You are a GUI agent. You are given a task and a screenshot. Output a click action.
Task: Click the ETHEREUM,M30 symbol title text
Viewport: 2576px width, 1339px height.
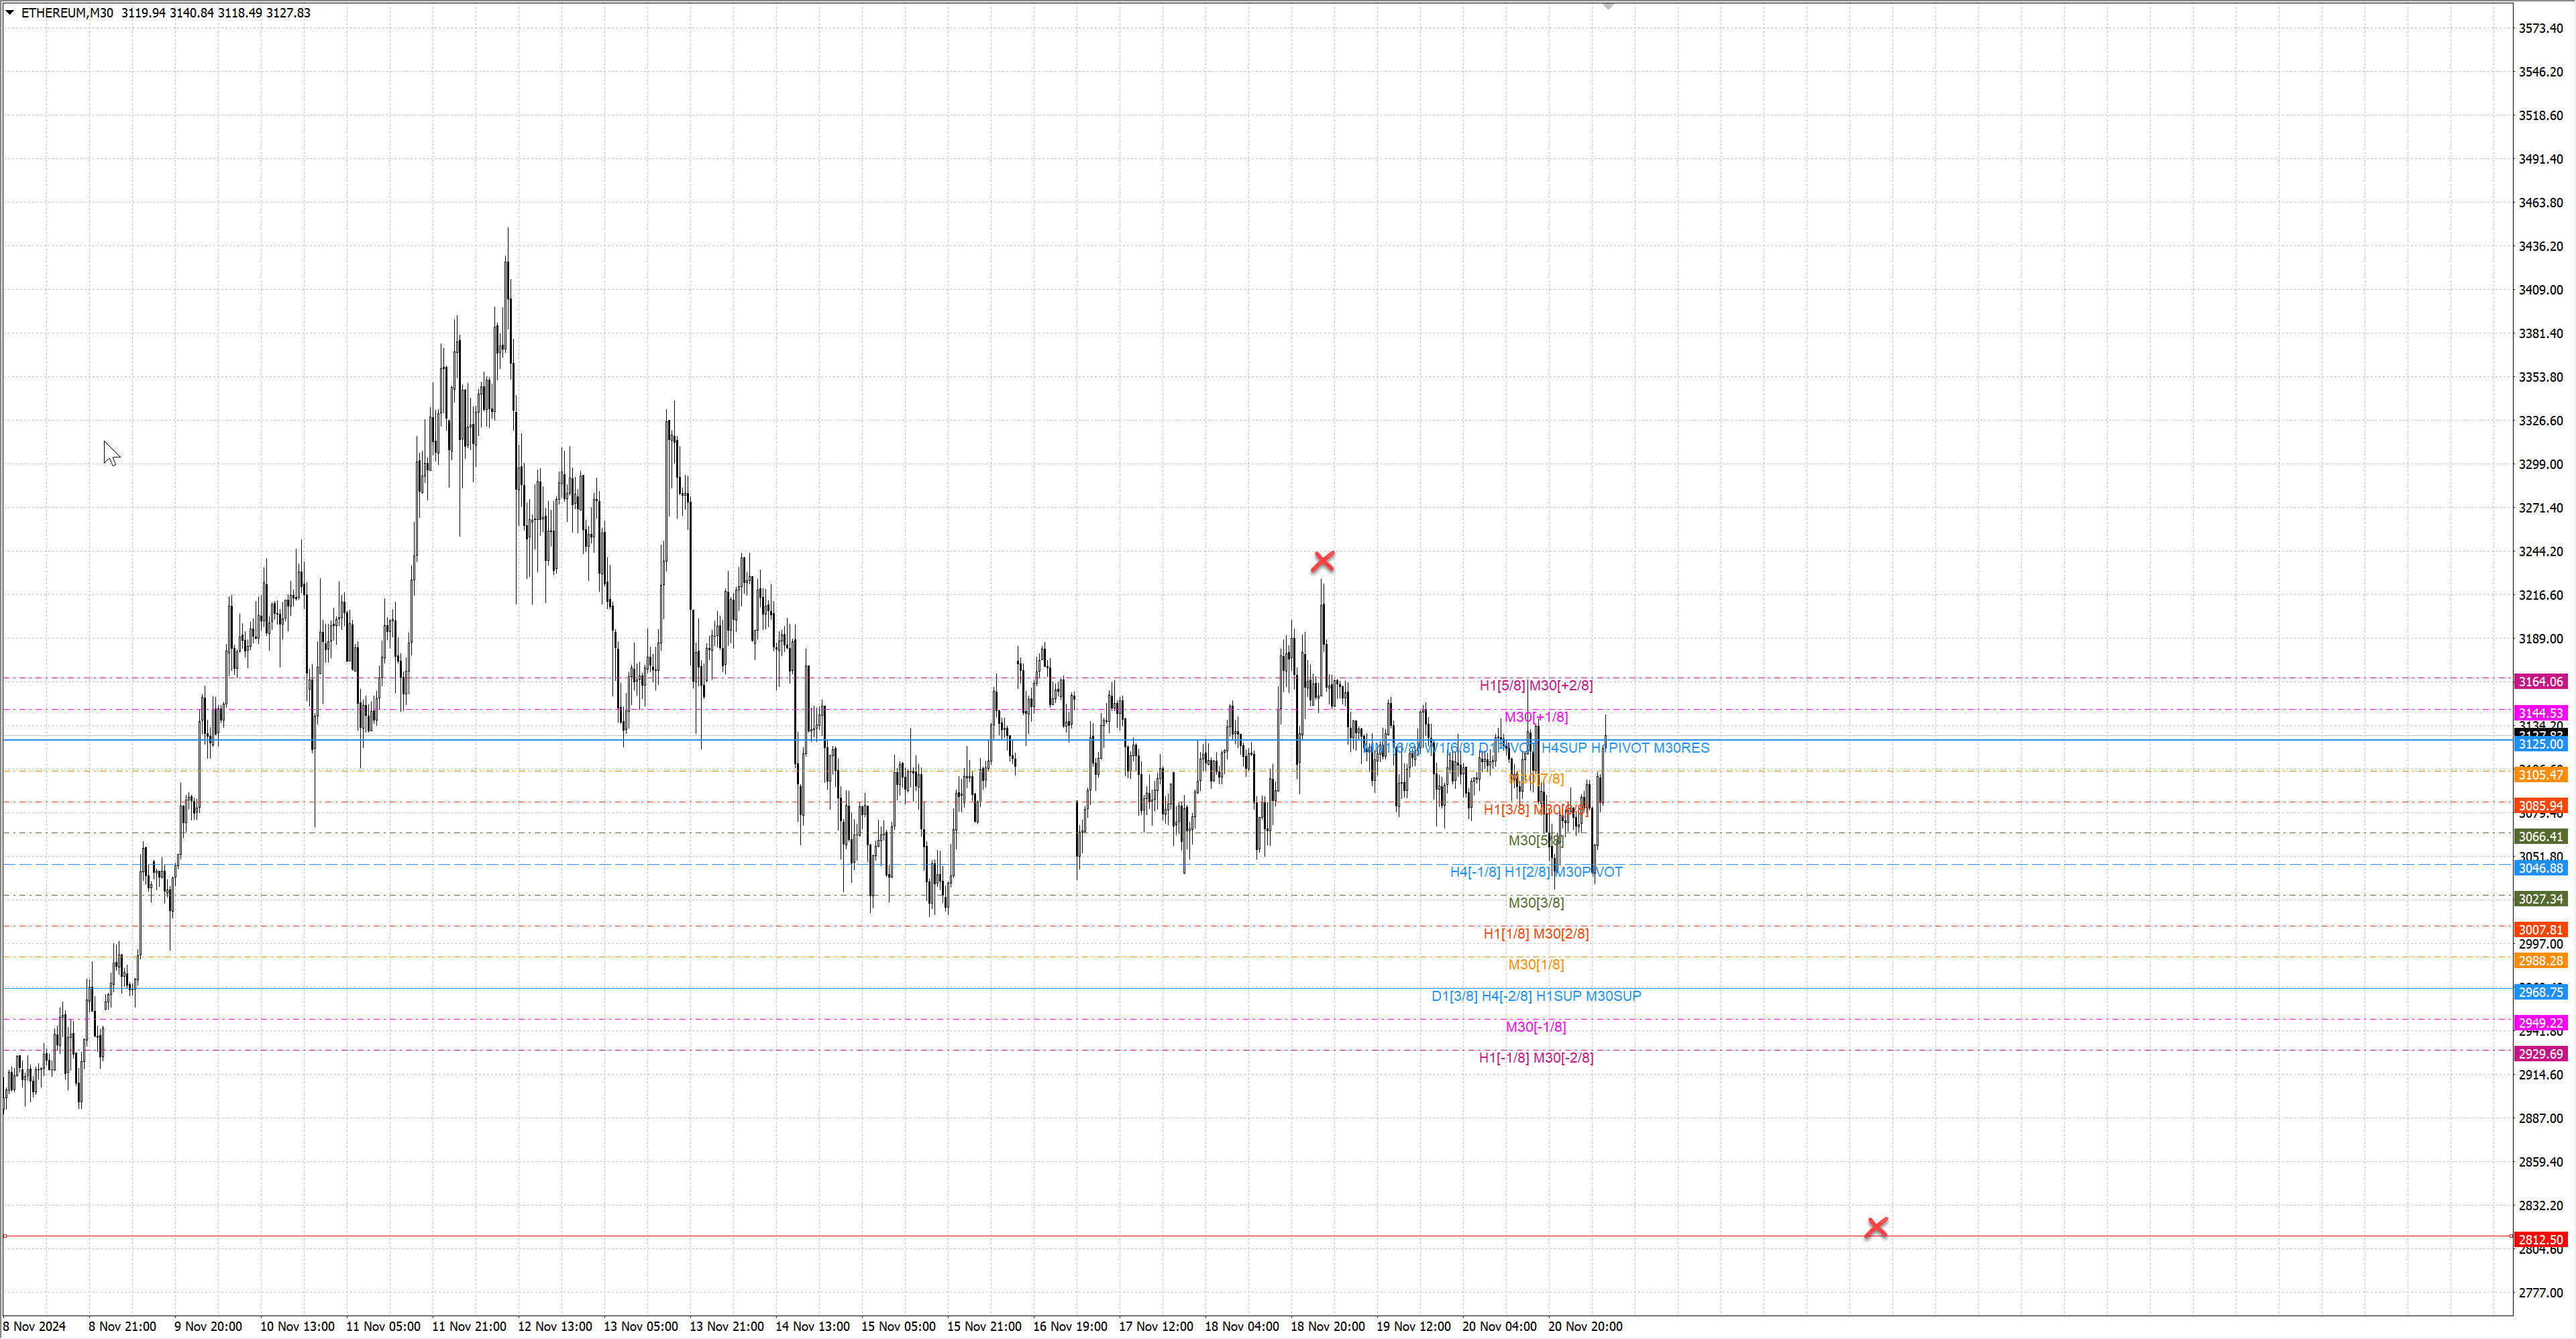pyautogui.click(x=66, y=13)
